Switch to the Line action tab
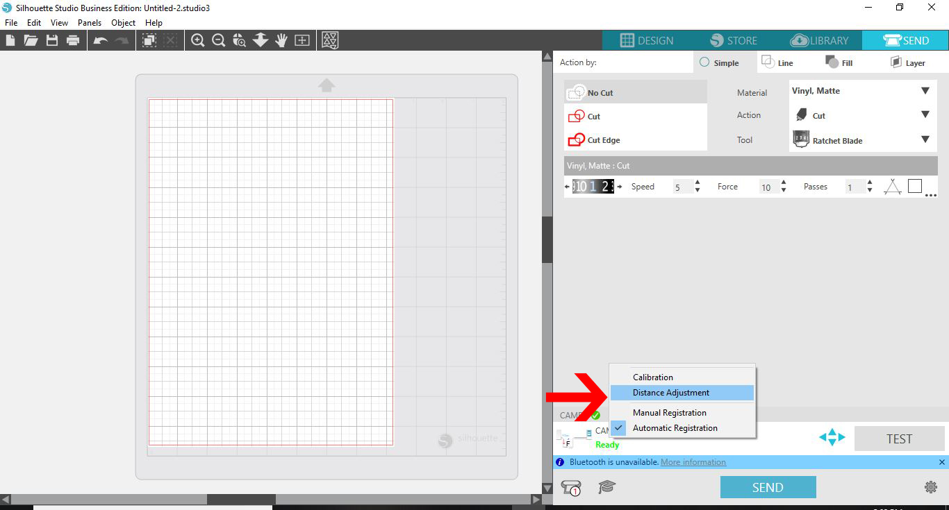 [778, 62]
